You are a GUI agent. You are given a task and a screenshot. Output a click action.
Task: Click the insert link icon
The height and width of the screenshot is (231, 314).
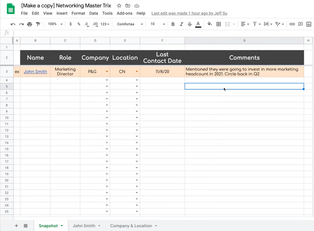[x=292, y=24]
